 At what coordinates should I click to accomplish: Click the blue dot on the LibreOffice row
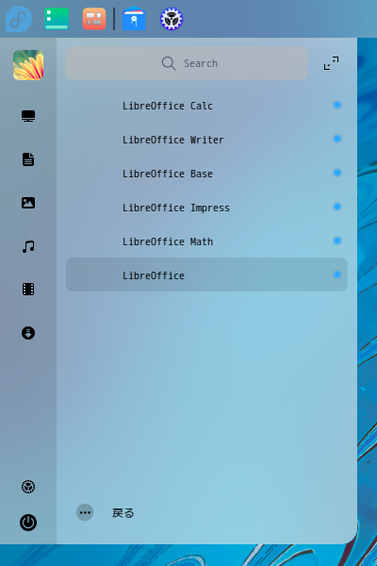(x=337, y=275)
